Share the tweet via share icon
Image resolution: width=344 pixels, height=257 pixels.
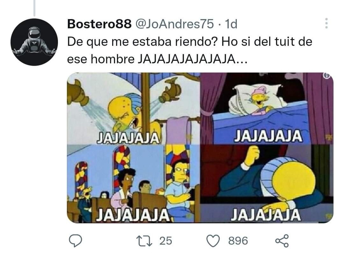(x=282, y=241)
